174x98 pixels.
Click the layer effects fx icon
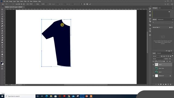point(158,84)
